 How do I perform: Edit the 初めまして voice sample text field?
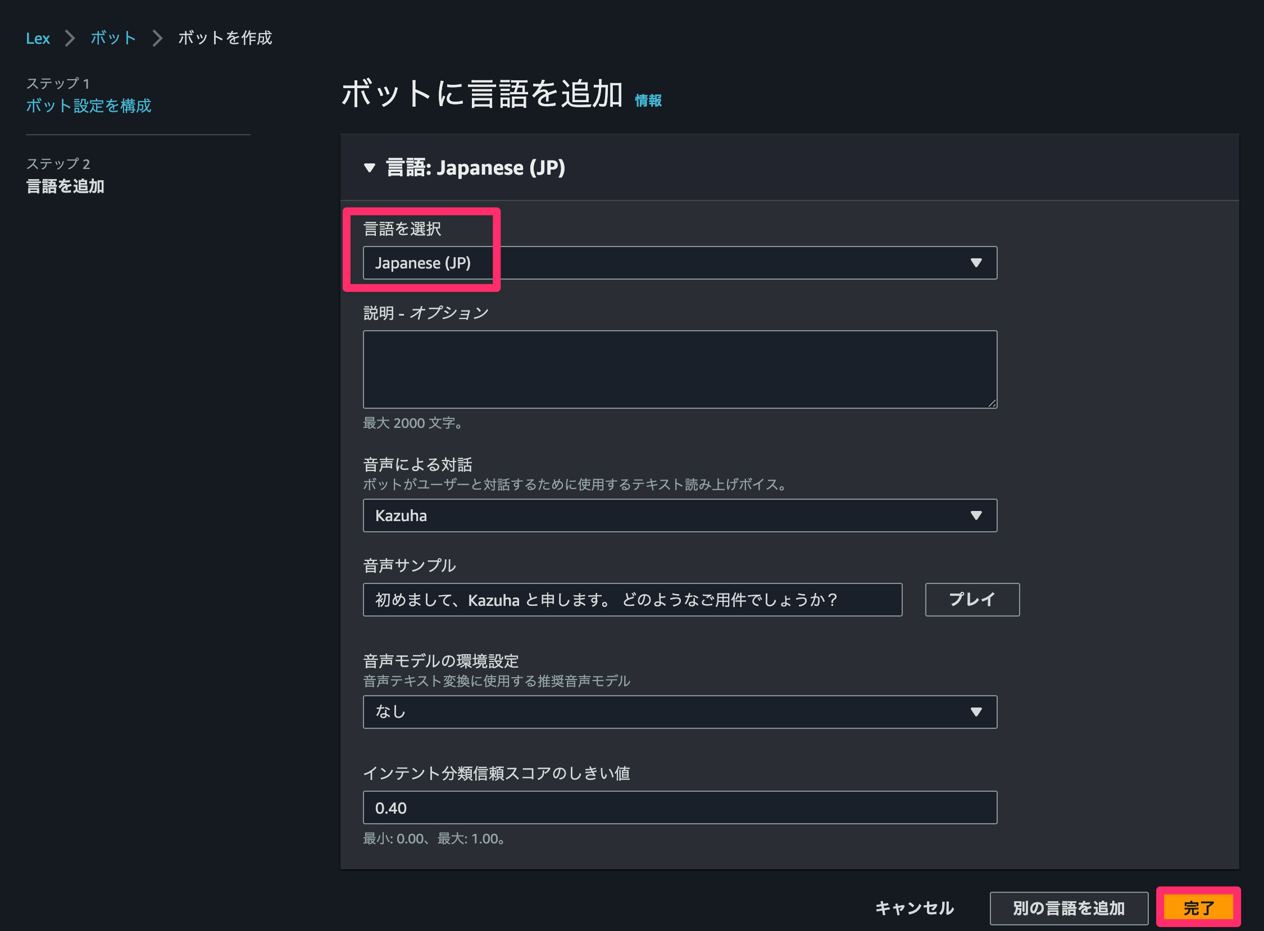(x=631, y=600)
